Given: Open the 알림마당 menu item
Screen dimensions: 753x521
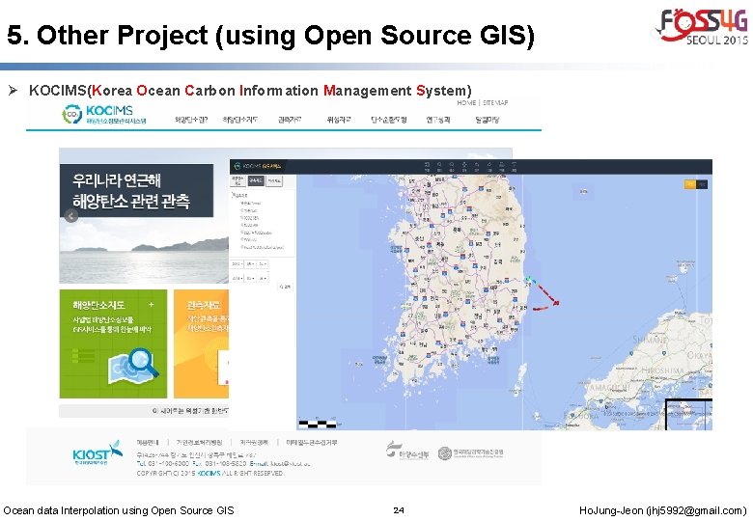Looking at the screenshot, I should click(x=487, y=120).
